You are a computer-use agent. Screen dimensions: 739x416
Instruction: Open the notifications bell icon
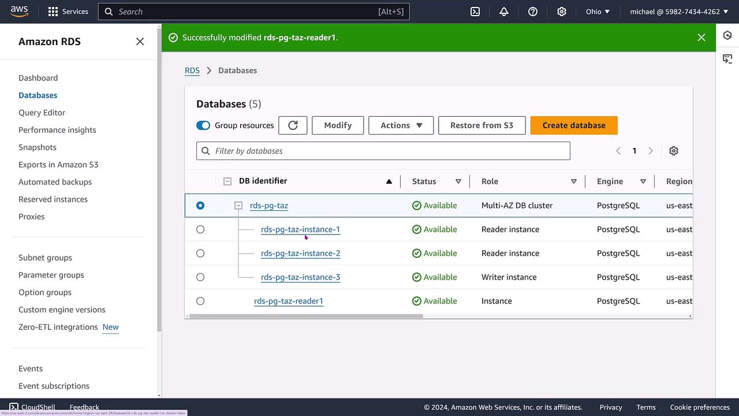[x=504, y=12]
